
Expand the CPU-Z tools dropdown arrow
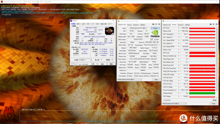(x=97, y=64)
